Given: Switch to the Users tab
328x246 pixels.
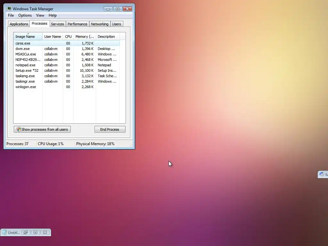Looking at the screenshot, I should 117,24.
